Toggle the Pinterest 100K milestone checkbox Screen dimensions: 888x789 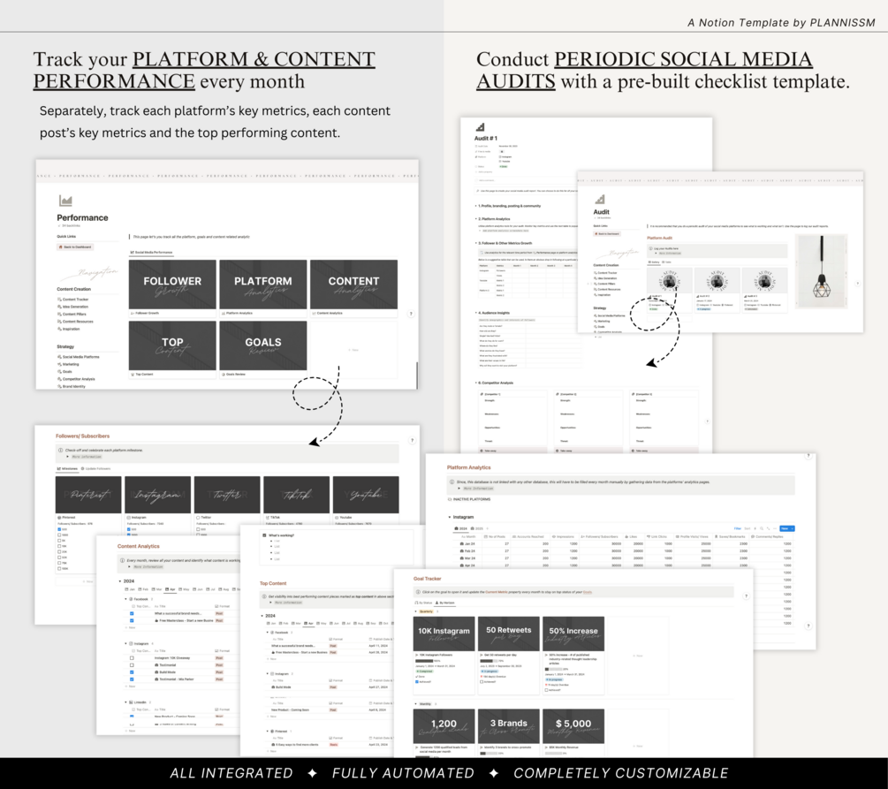pos(59,569)
